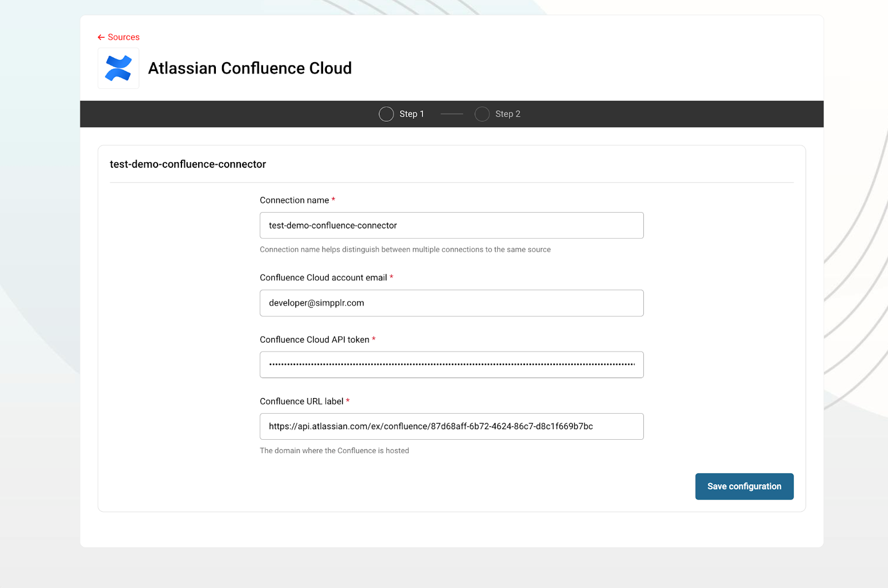Click the line connecting Step 1 and Step 2
The width and height of the screenshot is (888, 588).
click(x=452, y=114)
